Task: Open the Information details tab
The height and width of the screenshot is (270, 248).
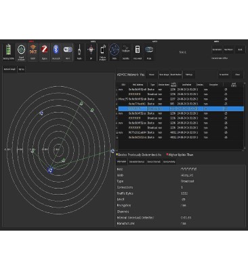Action: click(x=122, y=161)
